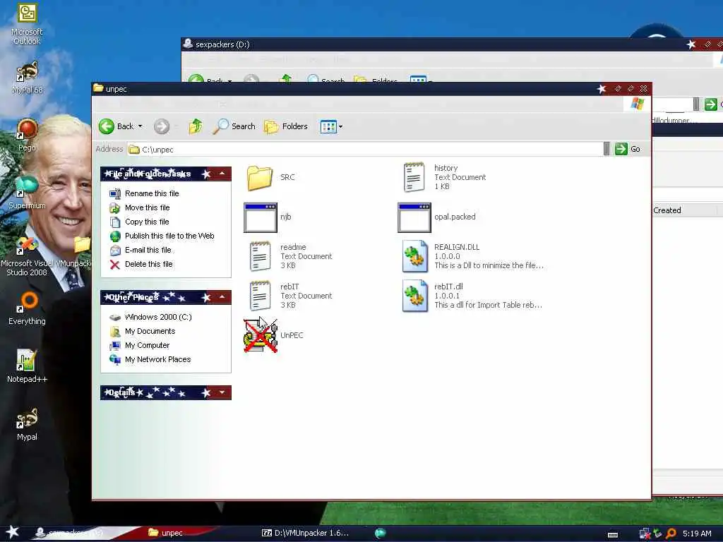The height and width of the screenshot is (542, 723).
Task: Expand the Details panel
Action: tap(222, 392)
